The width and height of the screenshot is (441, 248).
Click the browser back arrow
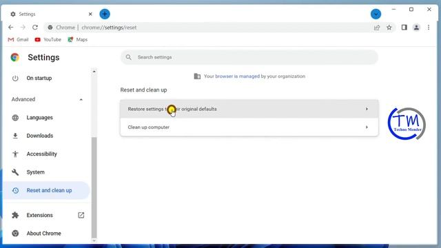[x=11, y=28]
